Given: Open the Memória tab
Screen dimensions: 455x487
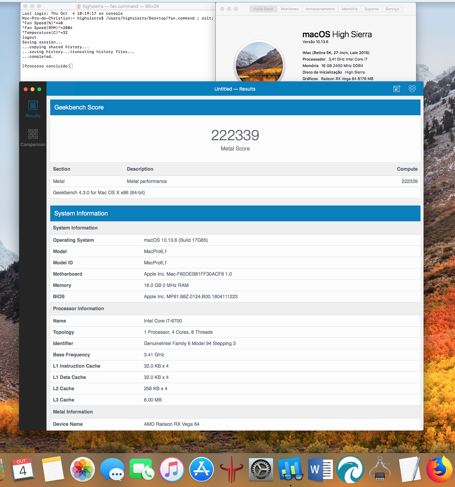Looking at the screenshot, I should tap(349, 9).
